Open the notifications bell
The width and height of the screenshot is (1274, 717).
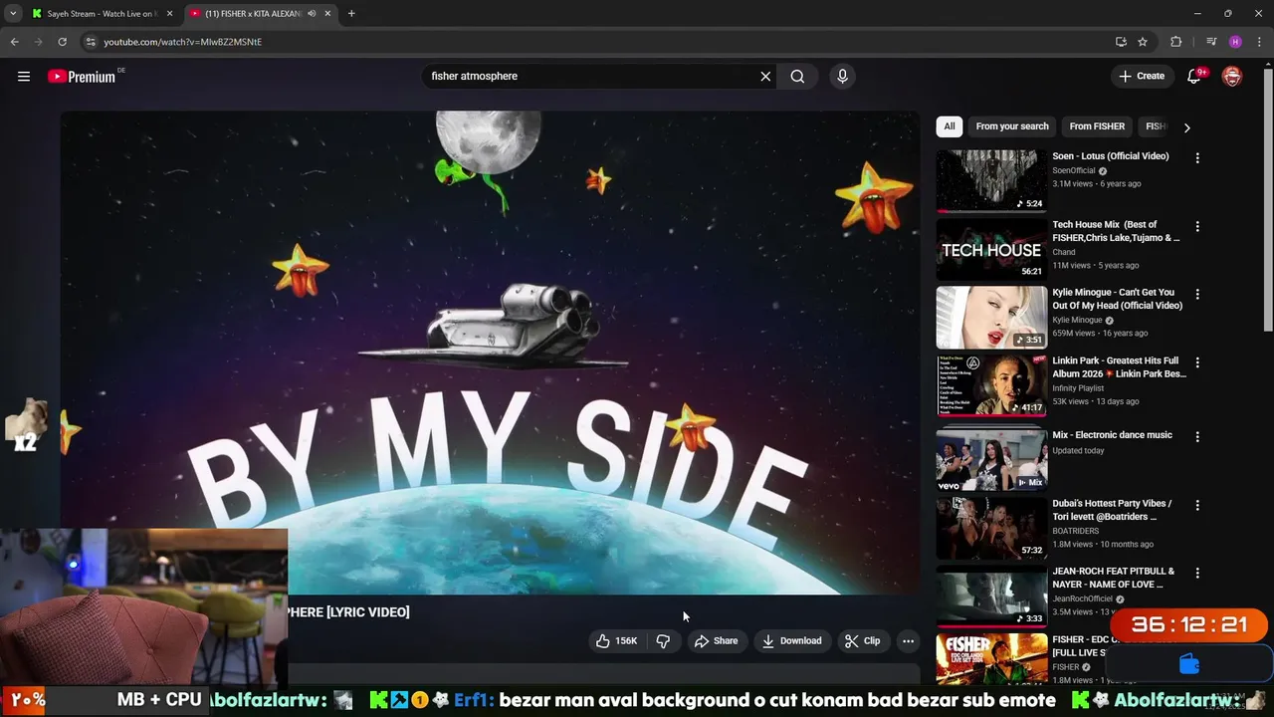tap(1194, 76)
